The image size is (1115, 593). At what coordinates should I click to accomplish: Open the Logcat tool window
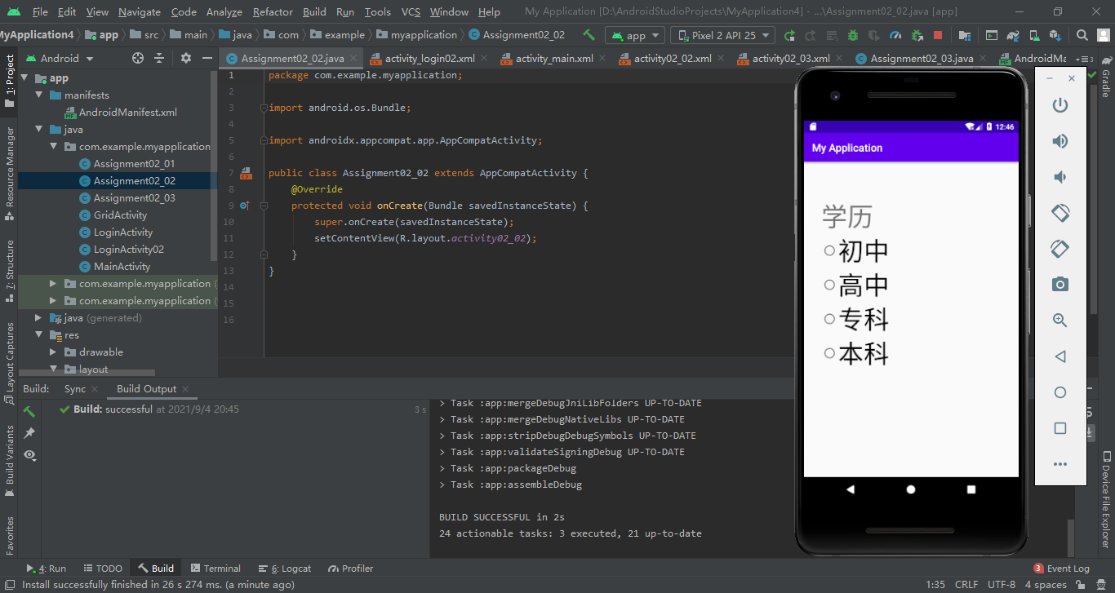pyautogui.click(x=285, y=569)
